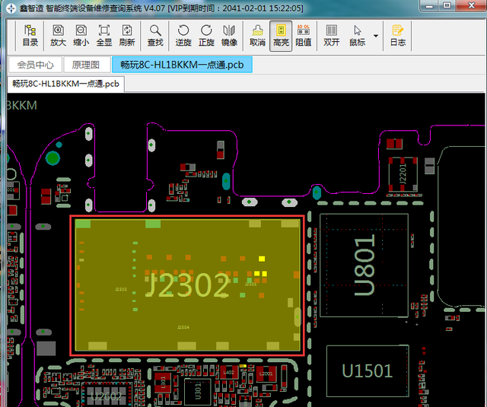This screenshot has width=487, height=407.
Task: Toggle the 高亮 highlight tool
Action: (x=281, y=36)
